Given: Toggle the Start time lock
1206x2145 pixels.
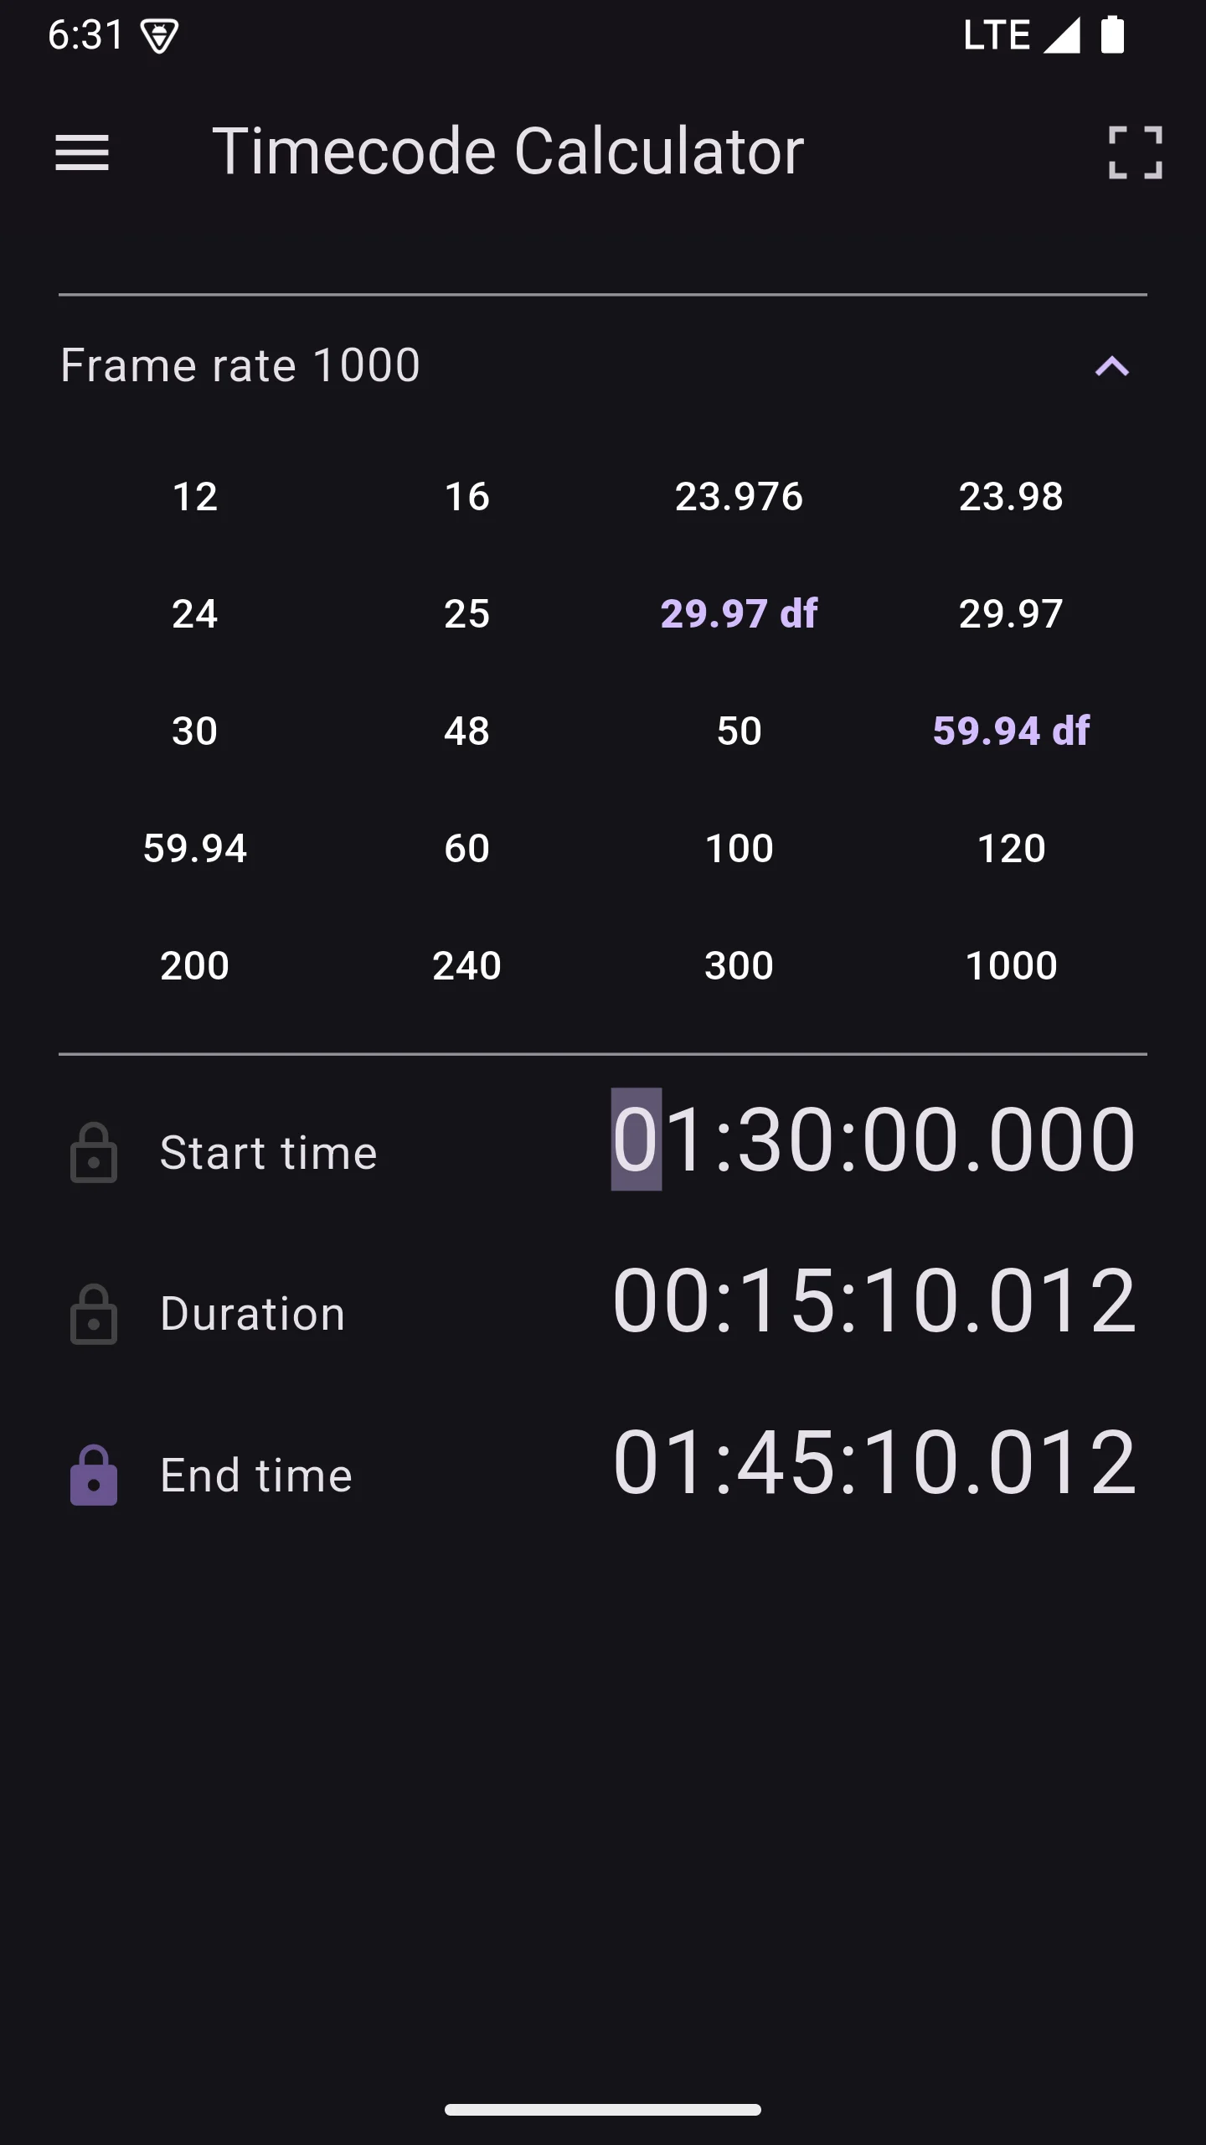Looking at the screenshot, I should pyautogui.click(x=94, y=1153).
